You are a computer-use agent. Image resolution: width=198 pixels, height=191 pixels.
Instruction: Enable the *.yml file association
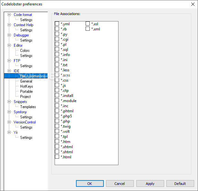coord(57,24)
